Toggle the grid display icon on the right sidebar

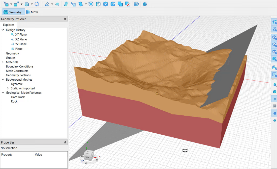tap(274, 106)
